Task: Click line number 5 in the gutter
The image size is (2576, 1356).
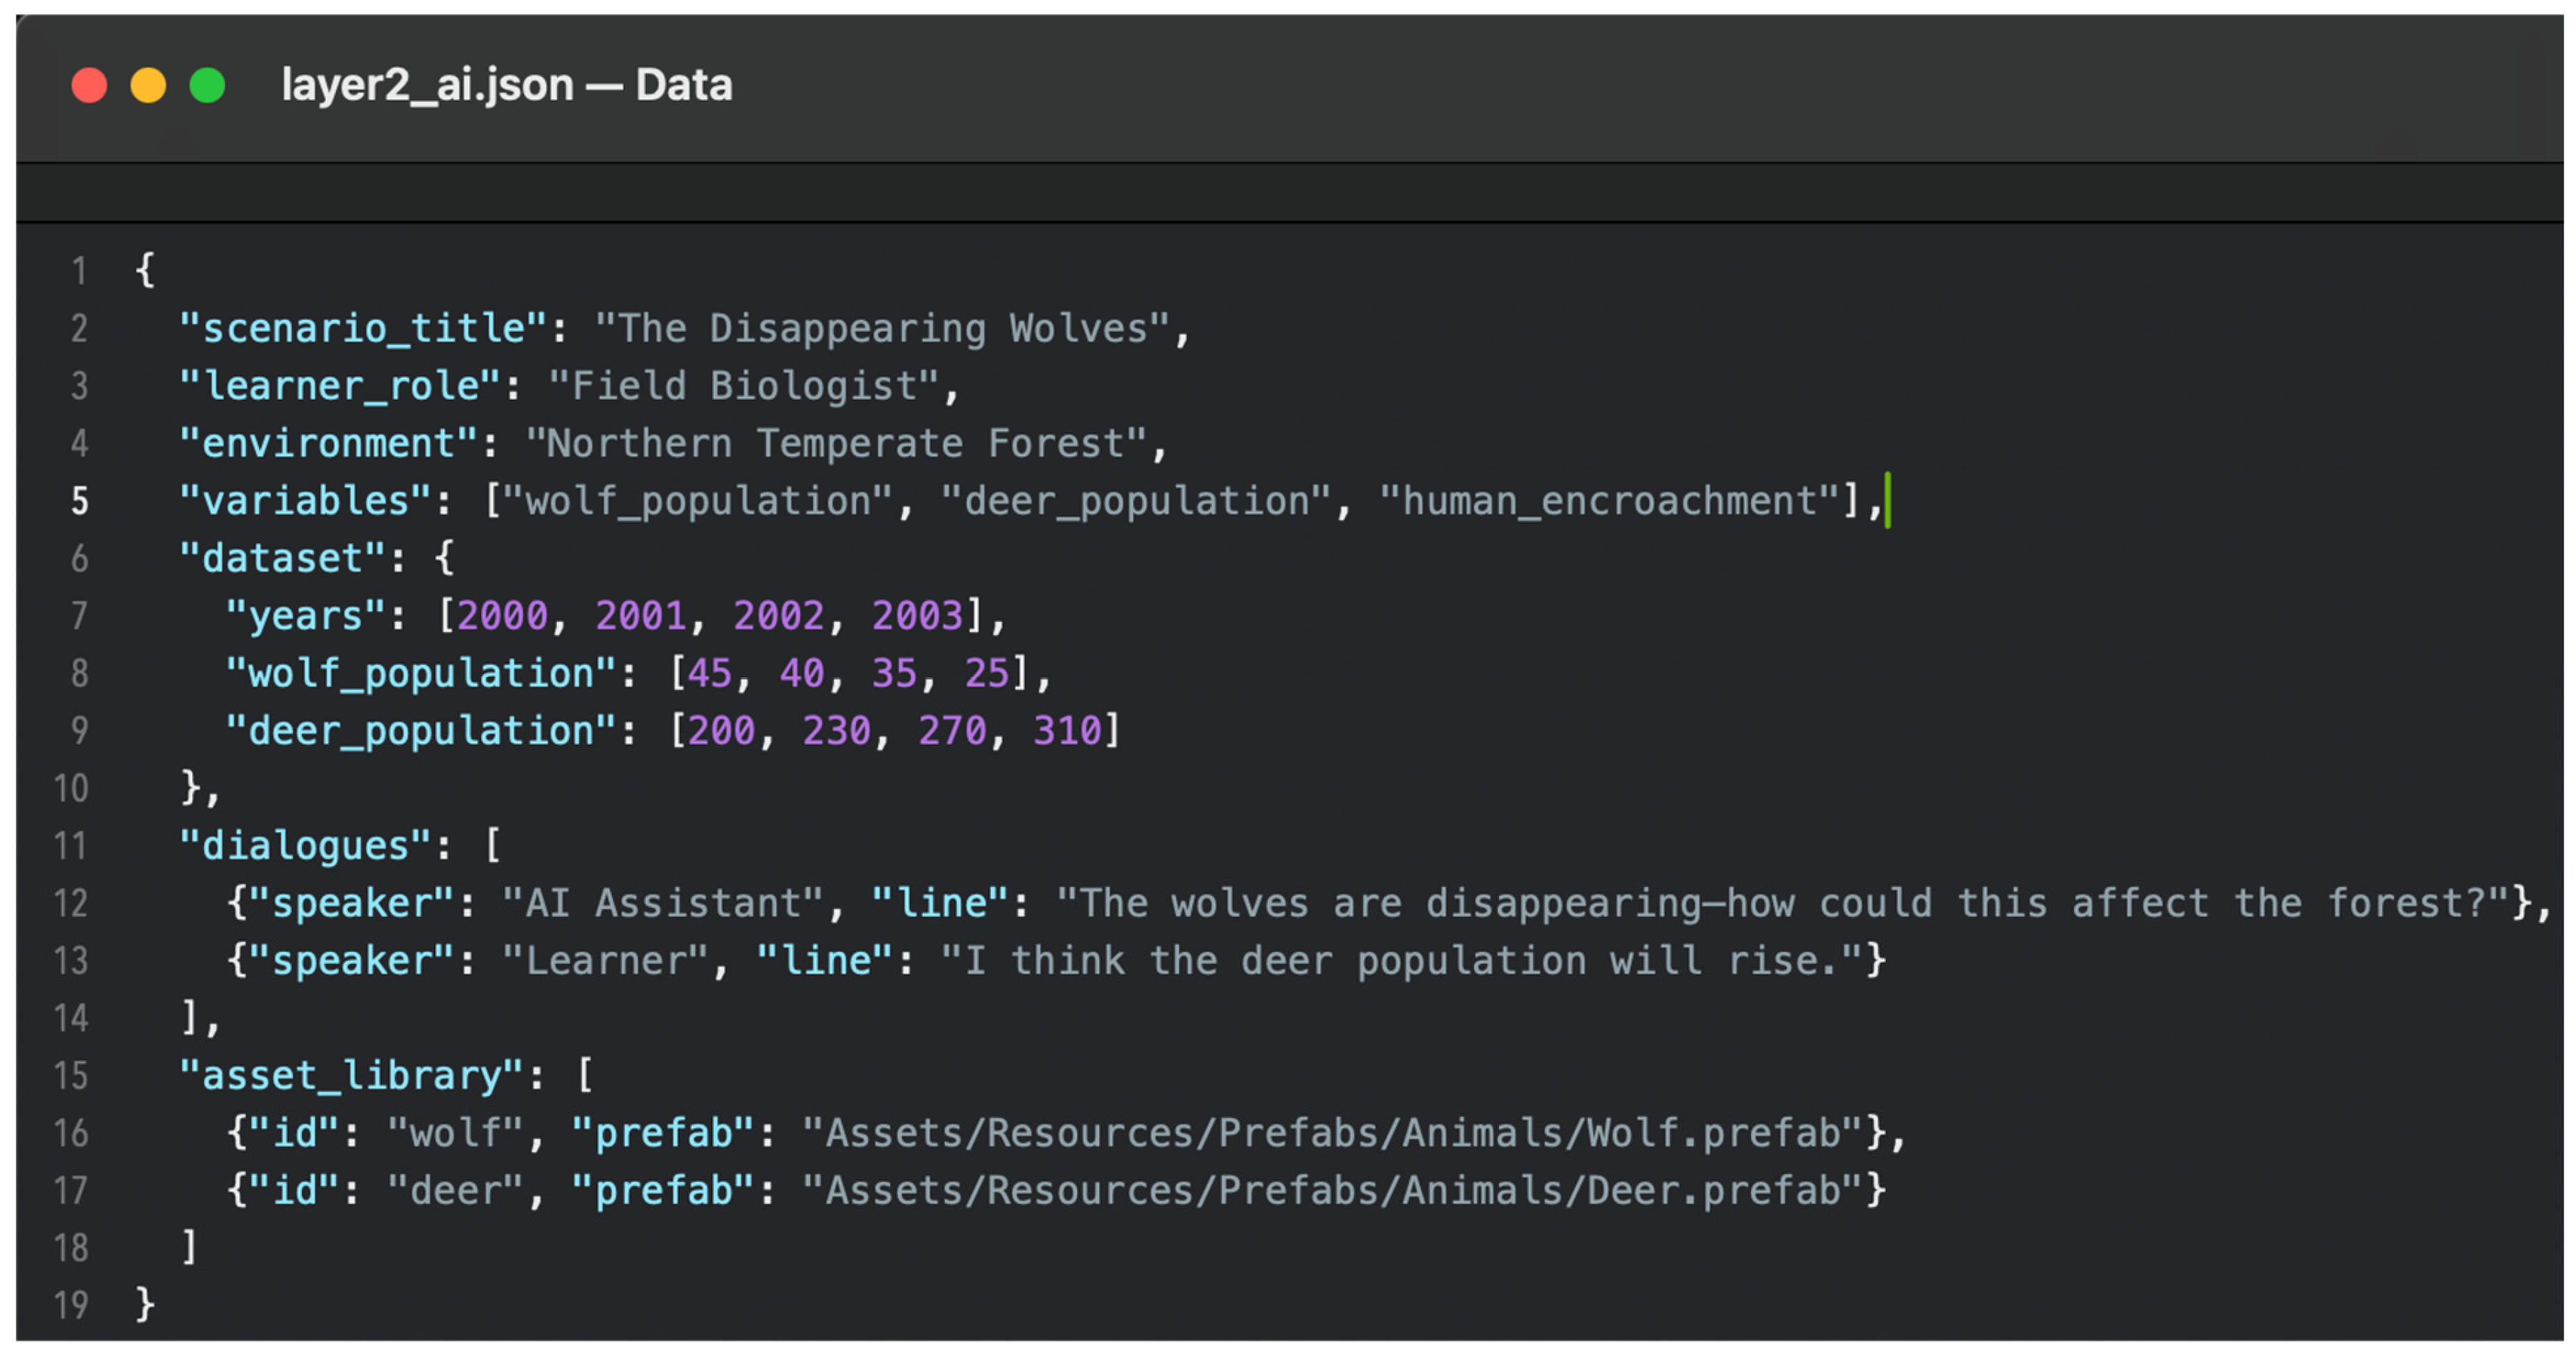Action: coord(79,500)
